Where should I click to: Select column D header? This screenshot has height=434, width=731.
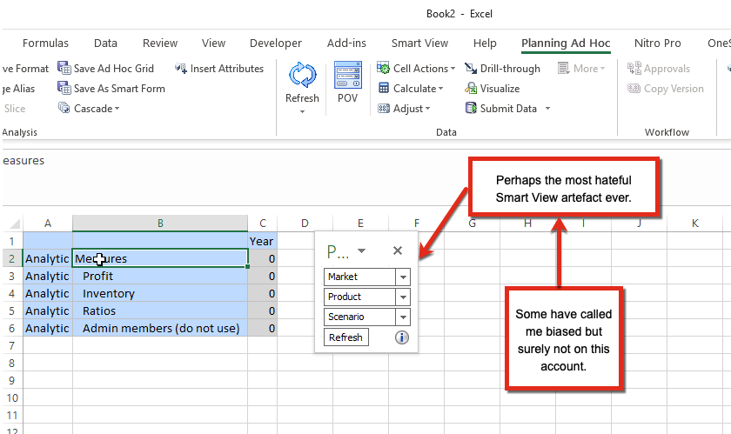pos(305,224)
